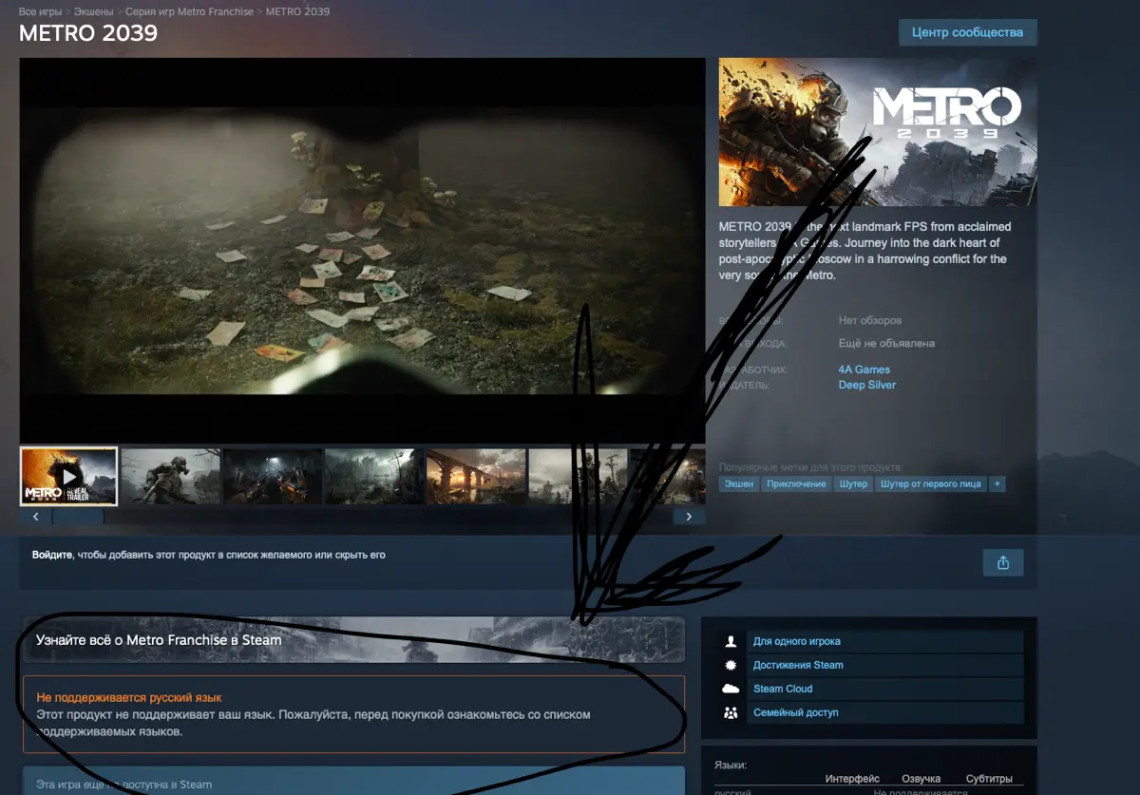Click the share icon button
1140x795 pixels.
pos(1003,562)
